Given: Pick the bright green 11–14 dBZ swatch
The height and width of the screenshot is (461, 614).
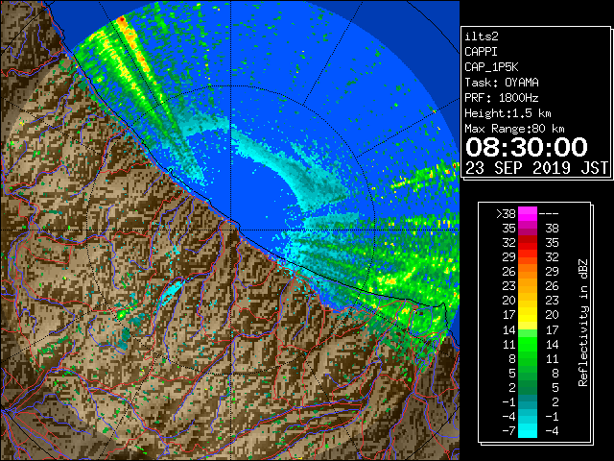Looking at the screenshot, I should [528, 344].
